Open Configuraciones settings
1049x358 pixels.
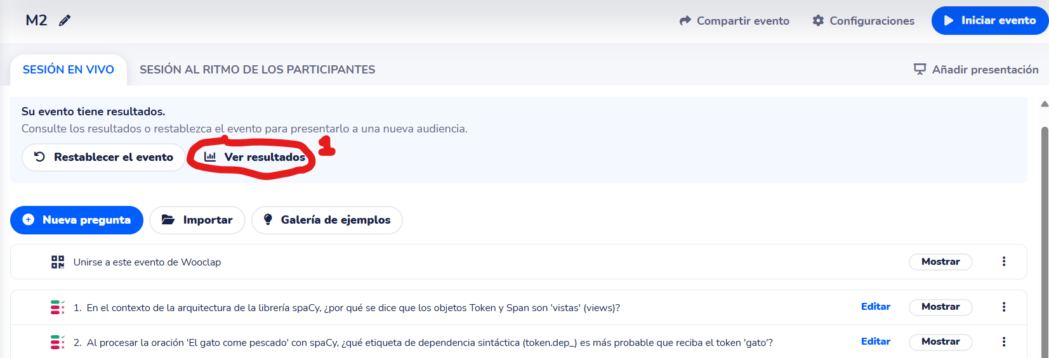click(863, 21)
